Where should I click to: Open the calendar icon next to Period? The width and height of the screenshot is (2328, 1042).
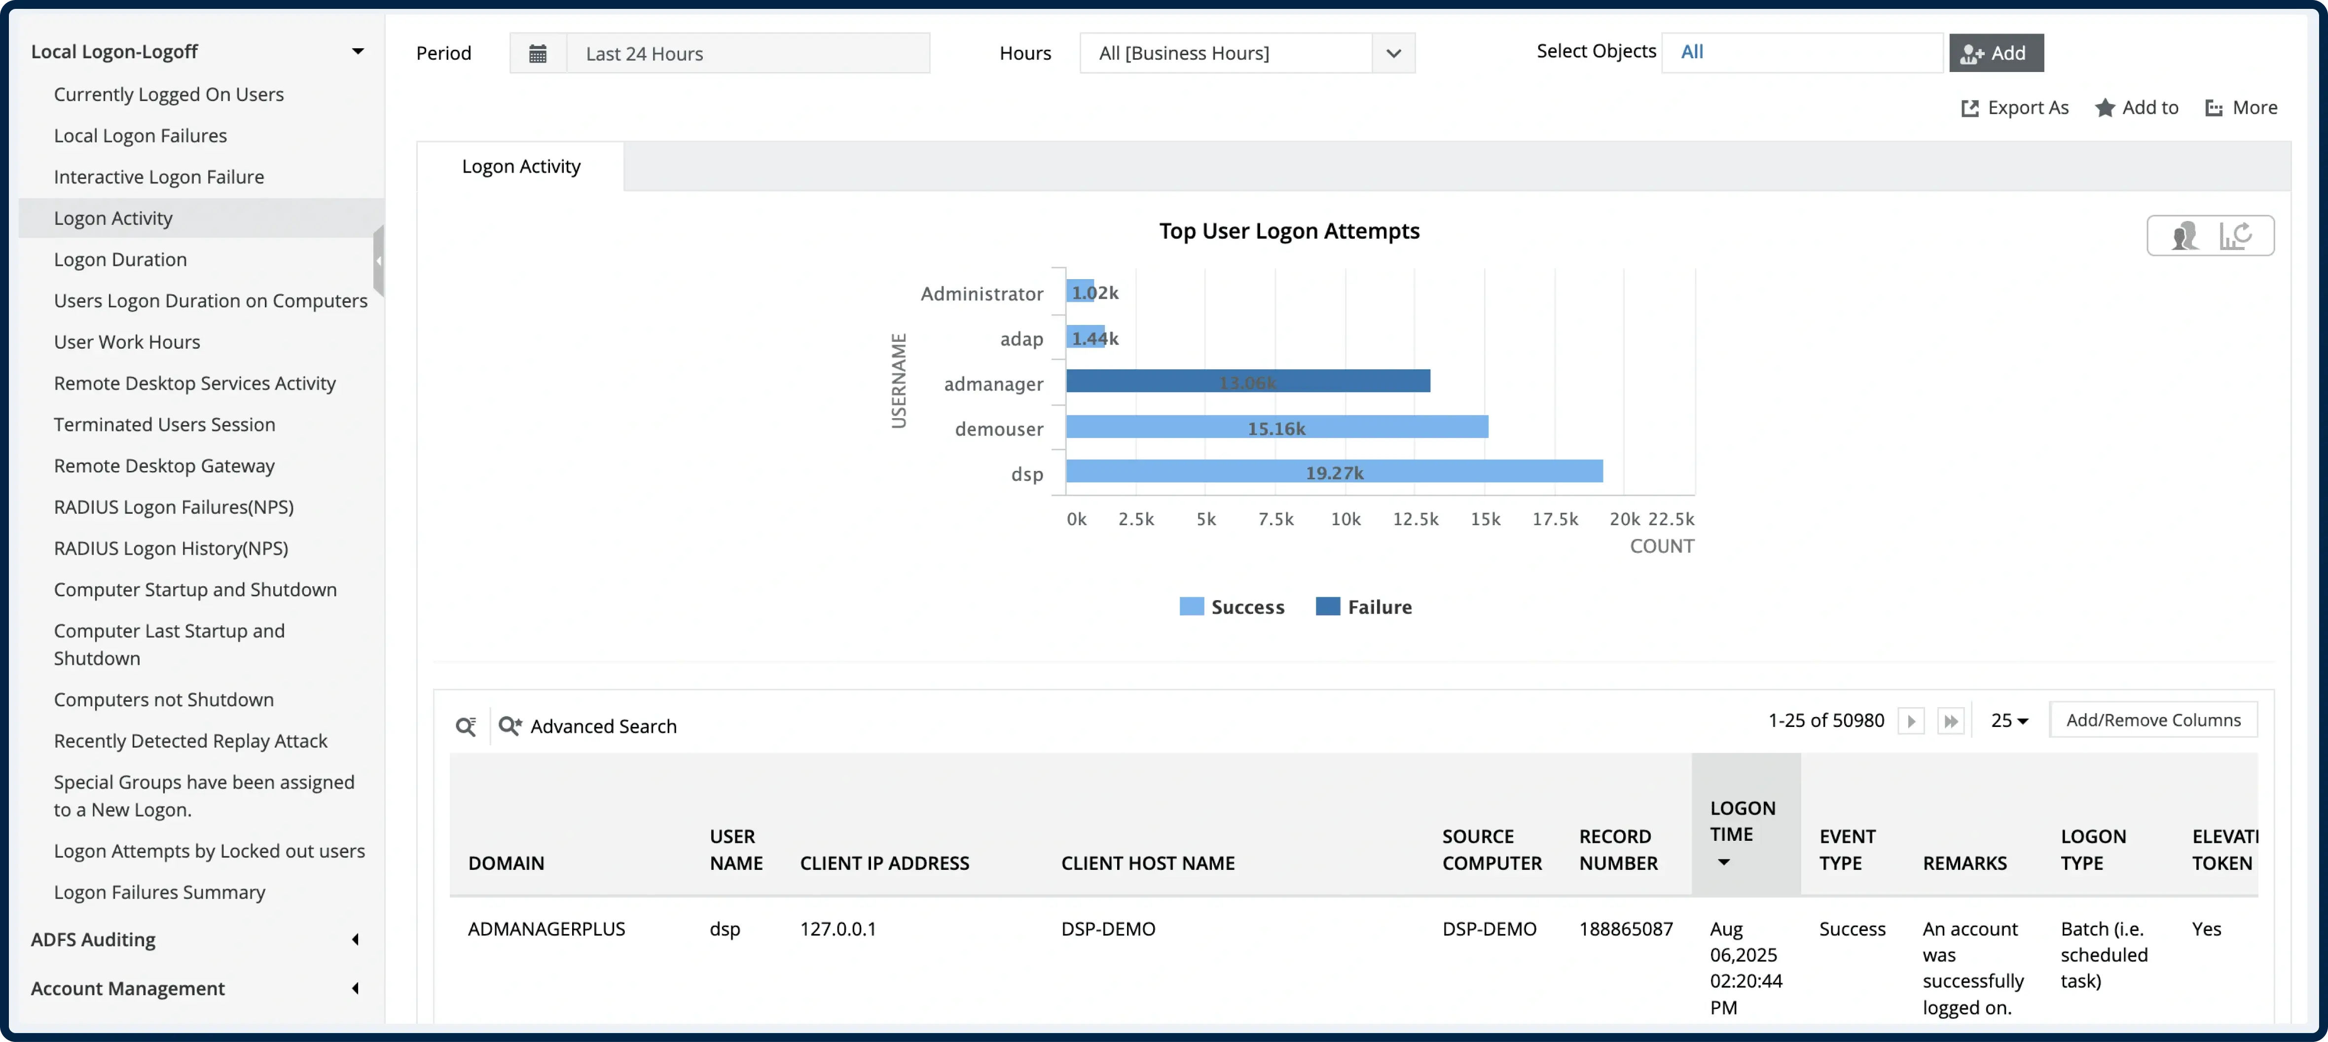(538, 52)
